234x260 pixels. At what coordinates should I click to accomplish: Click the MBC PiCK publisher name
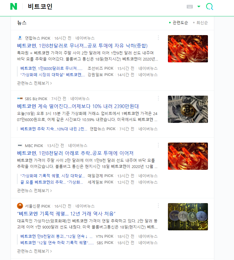(x=34, y=146)
